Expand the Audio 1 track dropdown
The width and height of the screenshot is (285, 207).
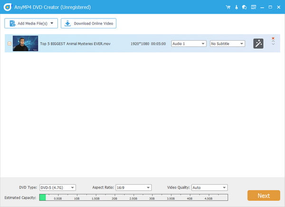click(x=188, y=44)
